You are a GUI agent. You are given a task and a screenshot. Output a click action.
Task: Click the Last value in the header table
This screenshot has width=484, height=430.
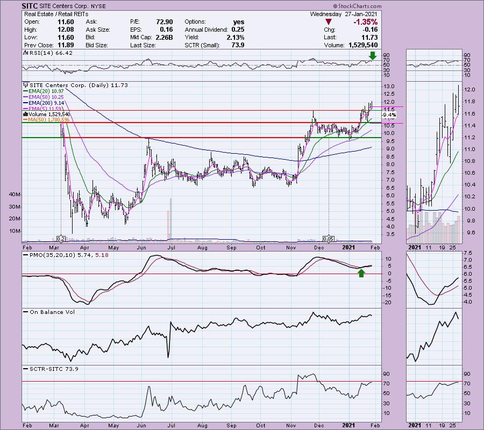369,37
